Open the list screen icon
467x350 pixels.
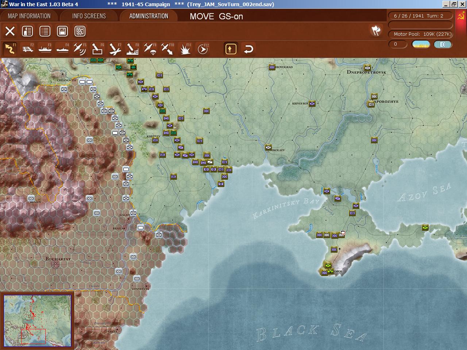coord(45,31)
